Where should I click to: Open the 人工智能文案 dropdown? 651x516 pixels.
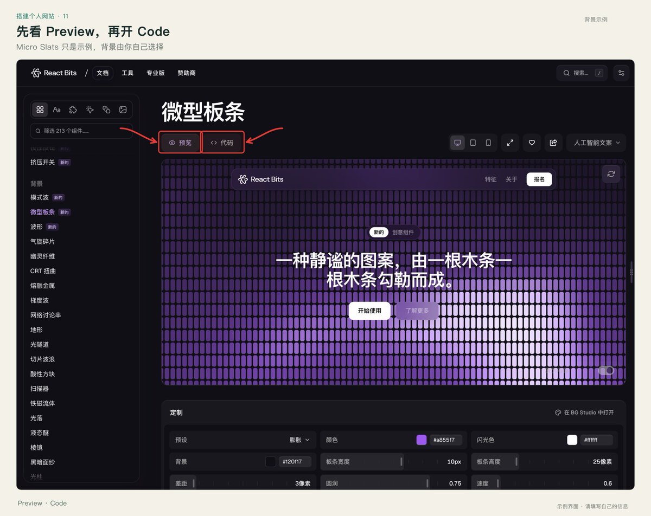[x=596, y=143]
